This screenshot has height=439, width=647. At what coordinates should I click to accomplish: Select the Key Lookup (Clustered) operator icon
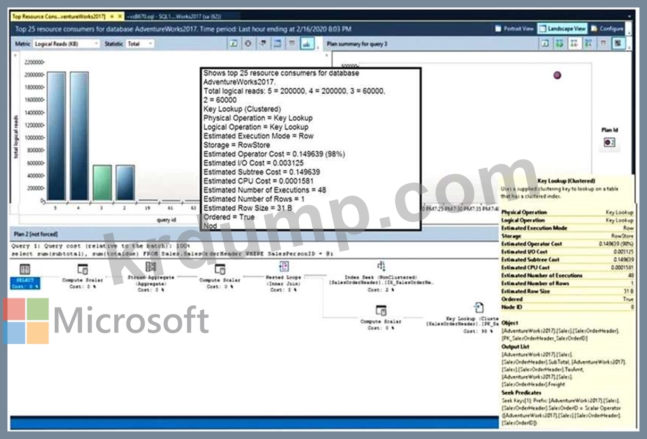point(478,308)
